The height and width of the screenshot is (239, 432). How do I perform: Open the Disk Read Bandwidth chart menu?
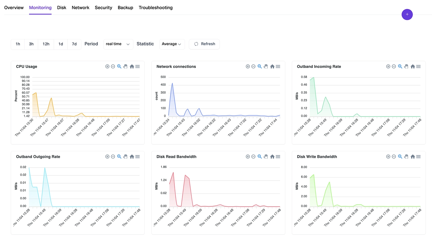coord(278,157)
